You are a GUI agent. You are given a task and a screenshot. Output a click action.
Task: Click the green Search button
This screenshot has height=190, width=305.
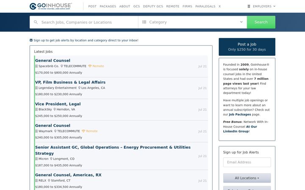(x=261, y=22)
